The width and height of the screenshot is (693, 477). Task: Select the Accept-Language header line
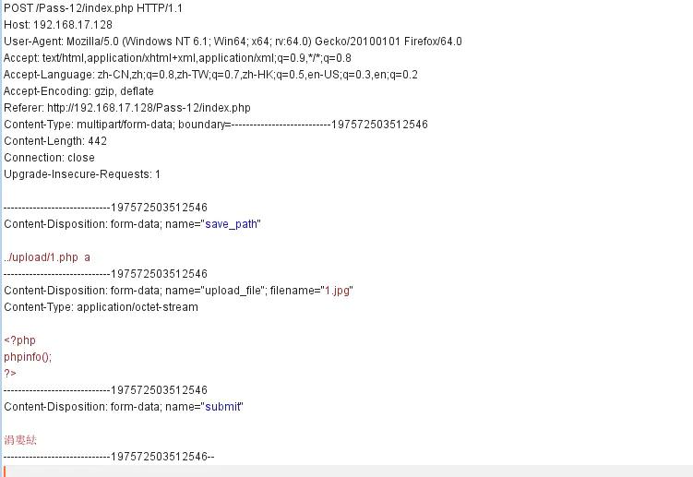click(x=210, y=74)
